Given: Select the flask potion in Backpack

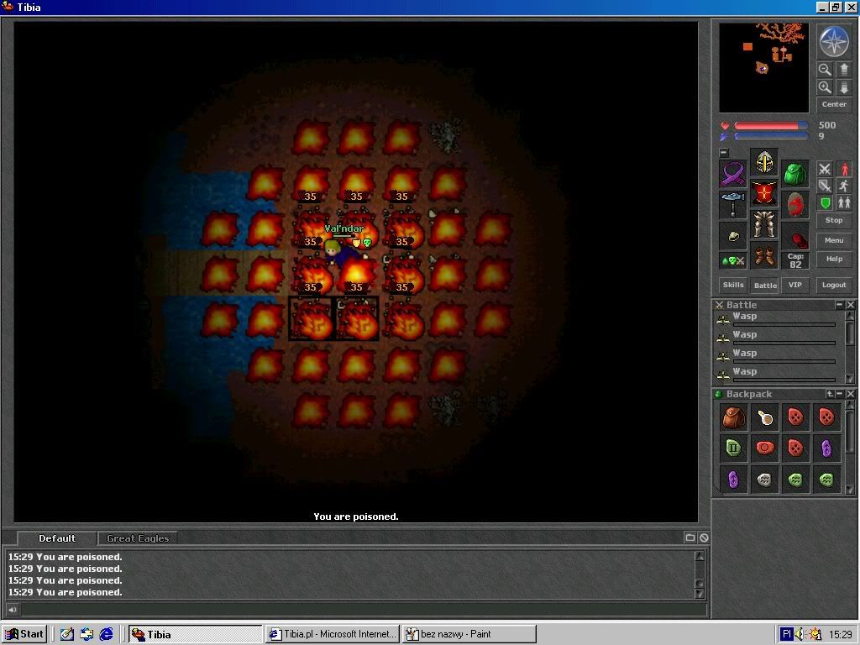Looking at the screenshot, I should pyautogui.click(x=764, y=417).
